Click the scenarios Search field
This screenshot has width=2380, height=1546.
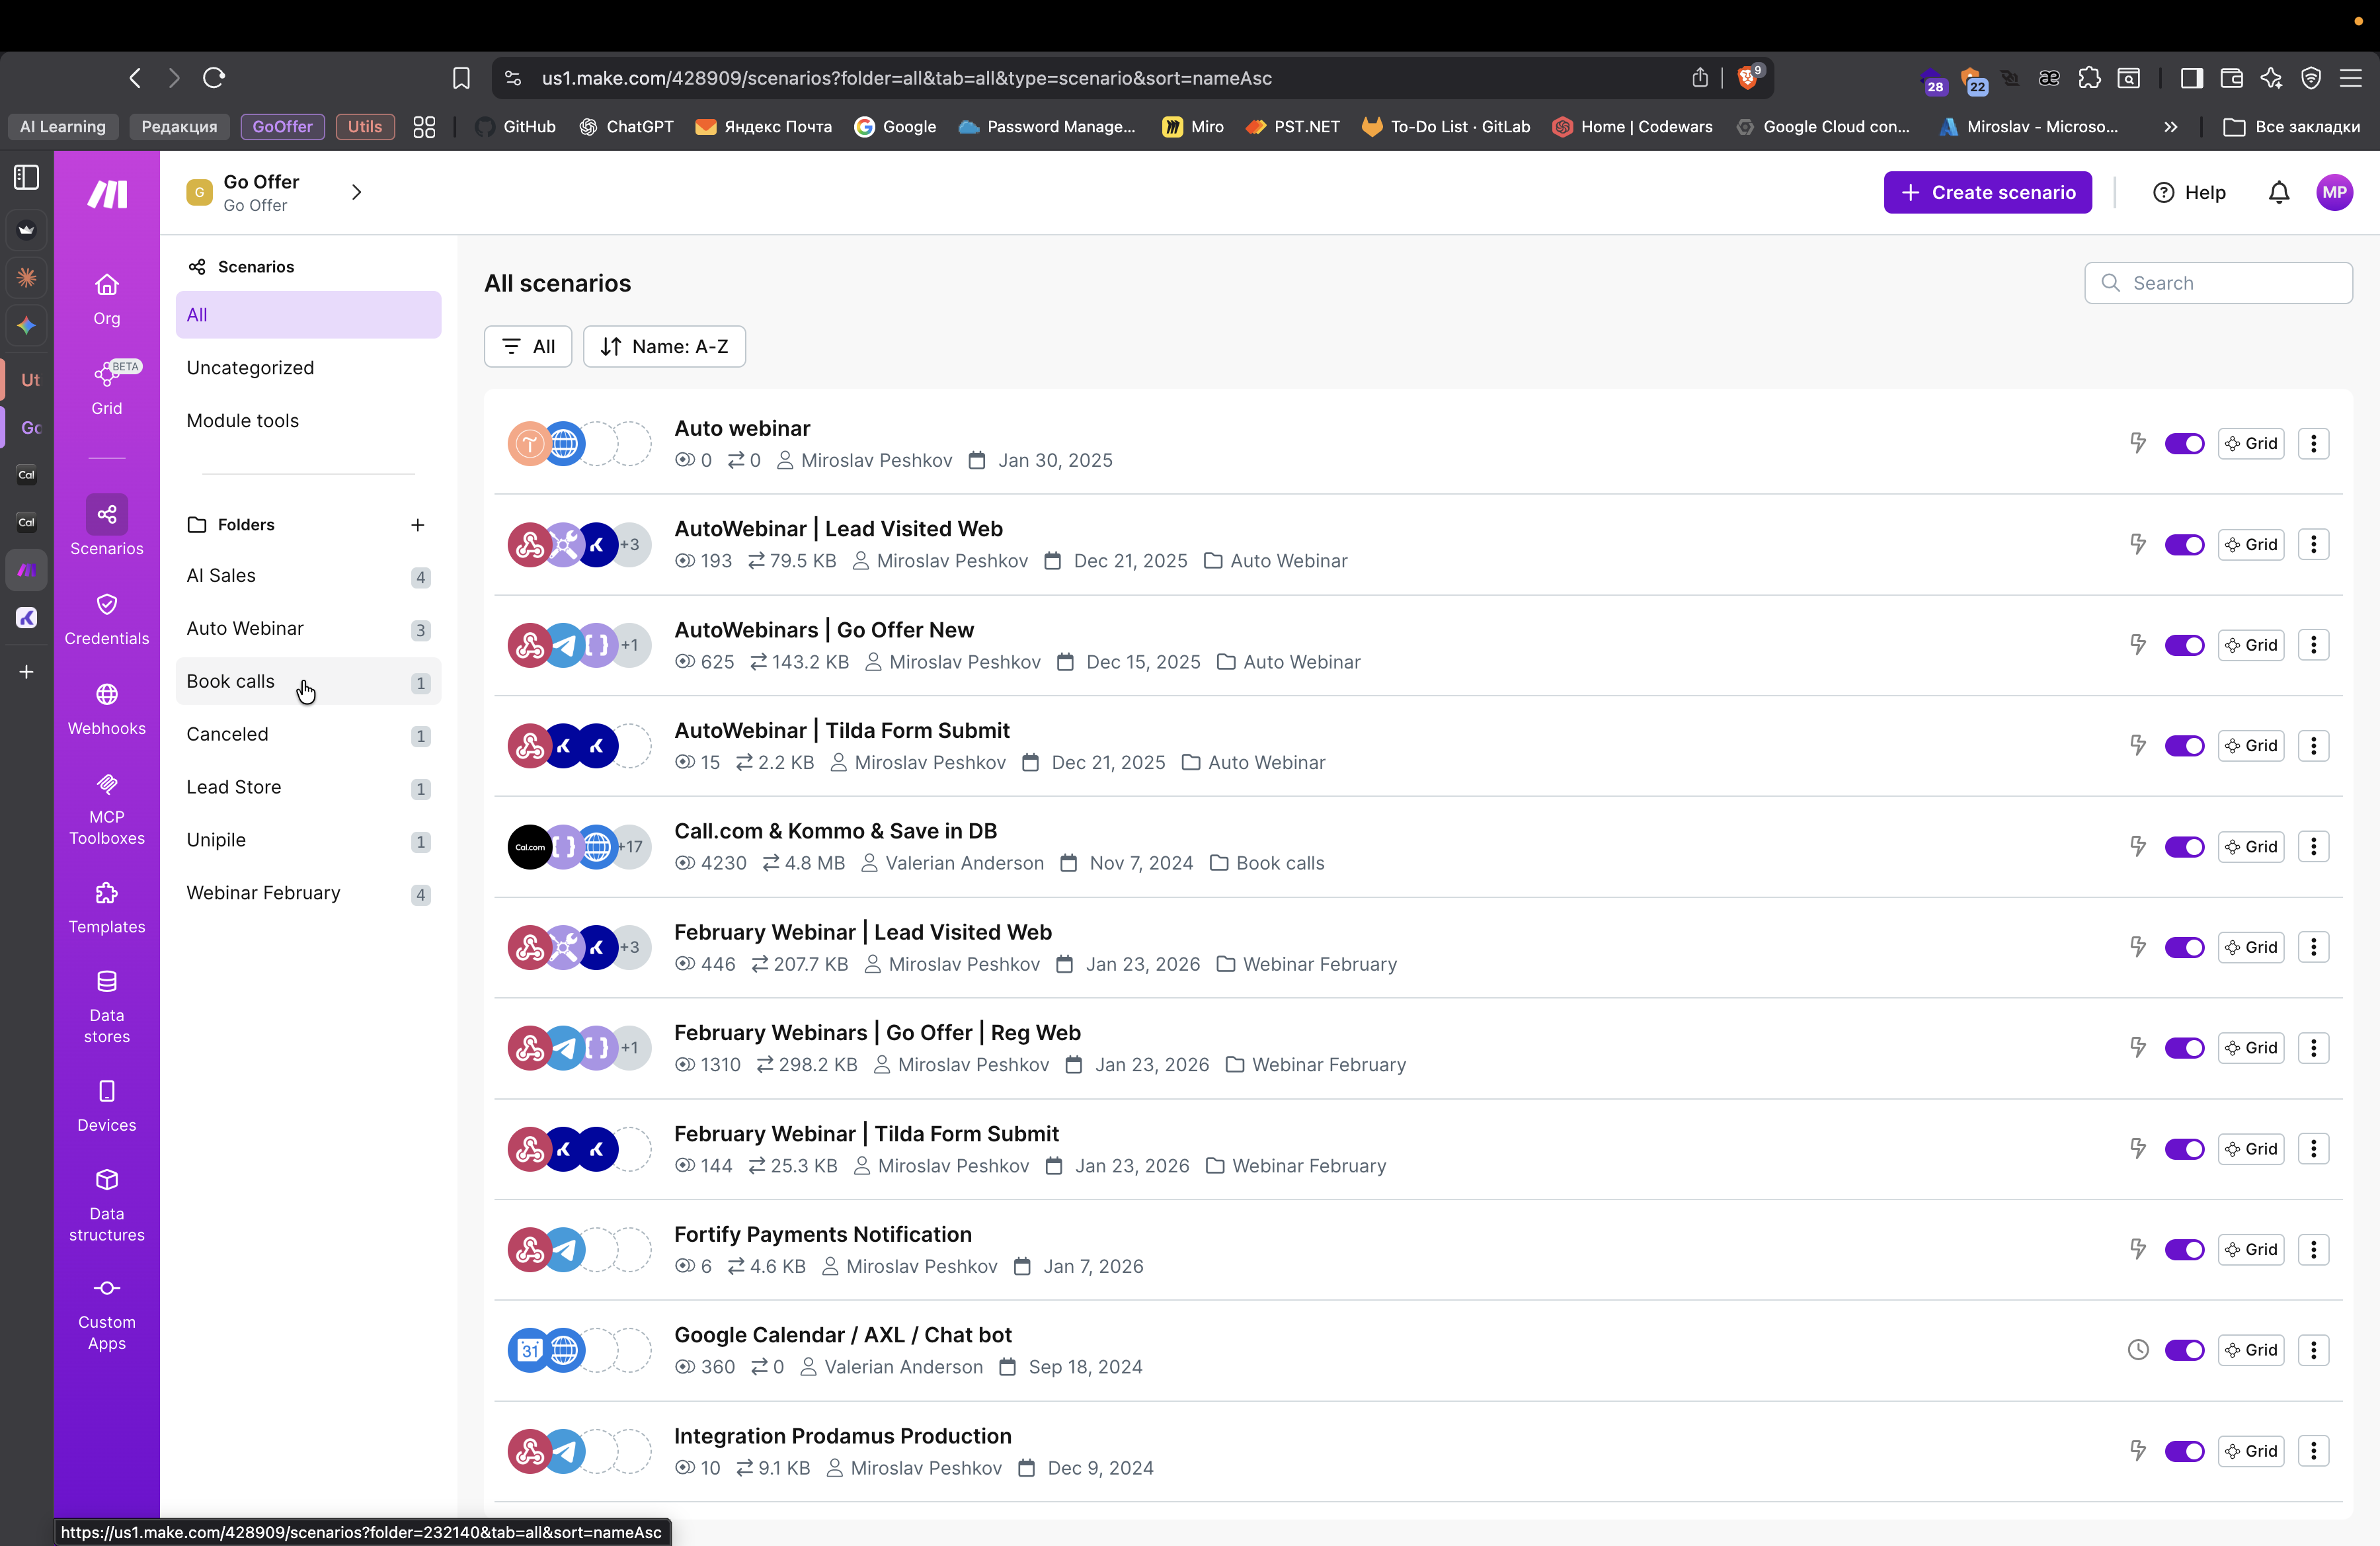pyautogui.click(x=2230, y=283)
